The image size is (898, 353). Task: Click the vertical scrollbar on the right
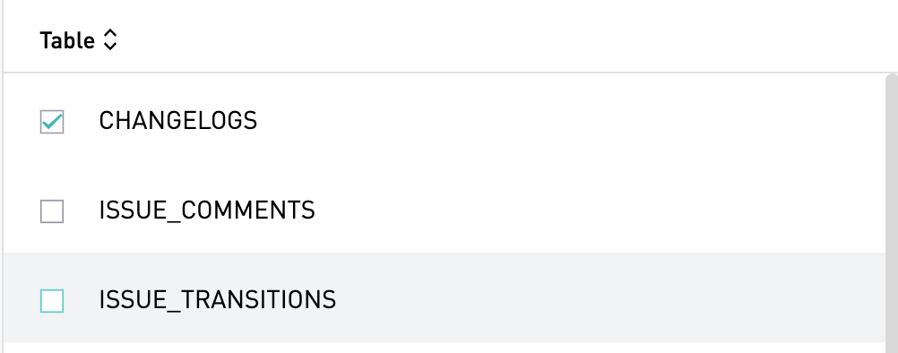[891, 213]
